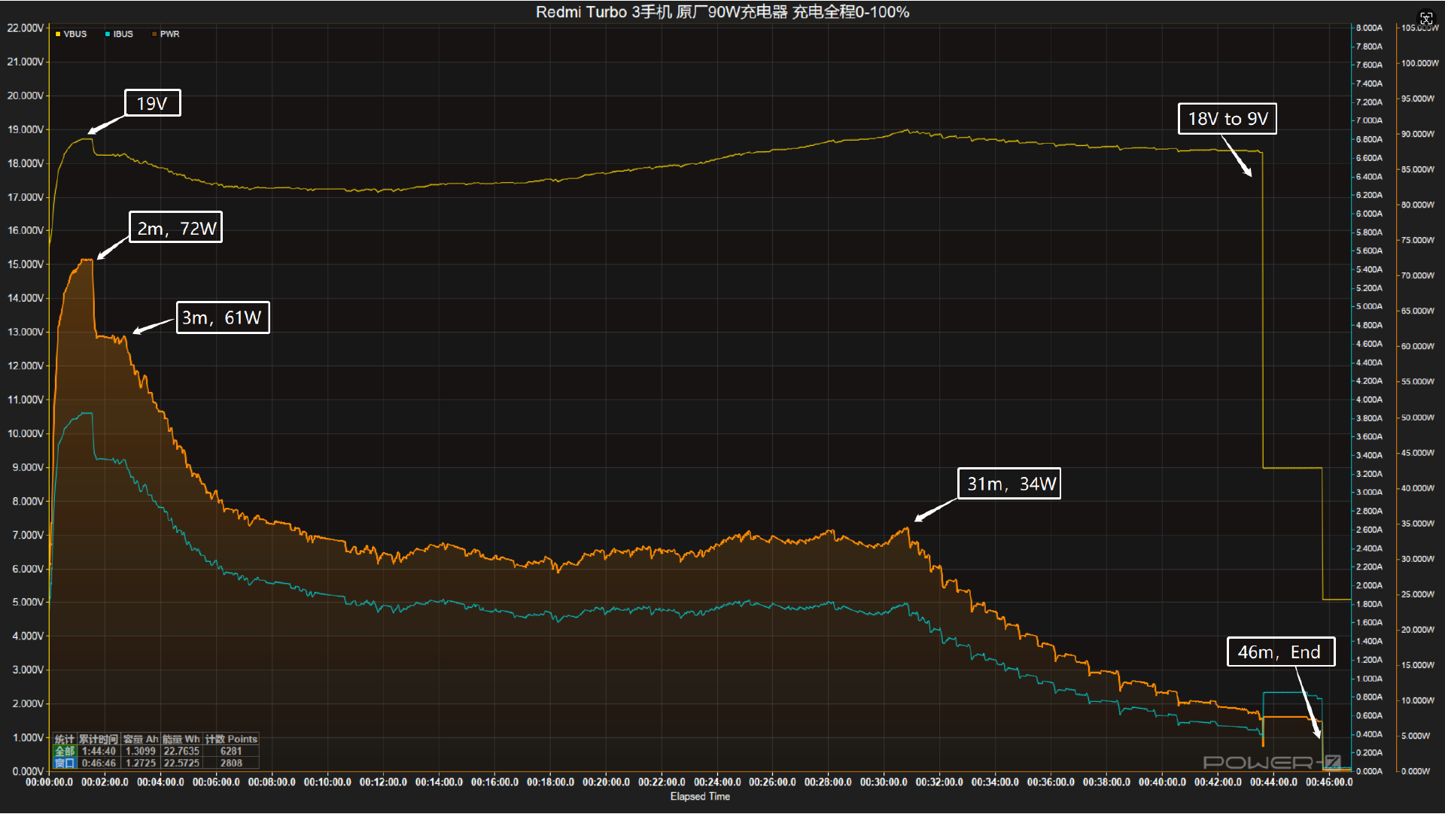This screenshot has width=1445, height=814.
Task: Click the 22.5725 energy value
Action: click(181, 763)
